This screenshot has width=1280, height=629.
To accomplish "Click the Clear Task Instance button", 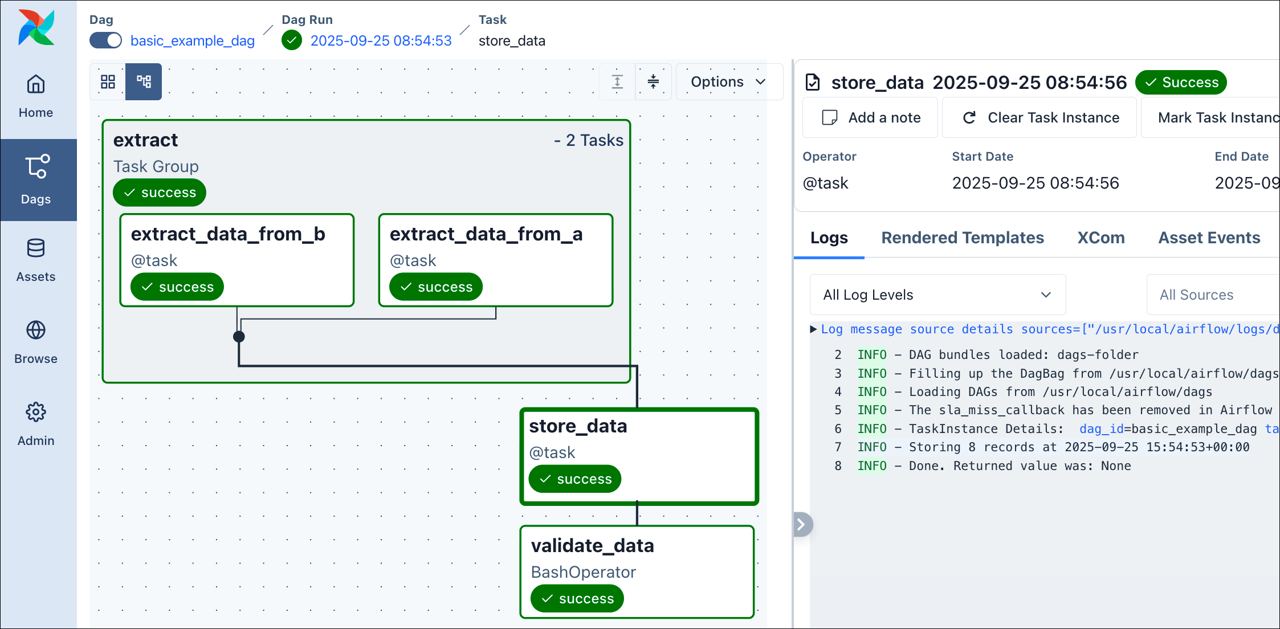I will tap(1038, 117).
